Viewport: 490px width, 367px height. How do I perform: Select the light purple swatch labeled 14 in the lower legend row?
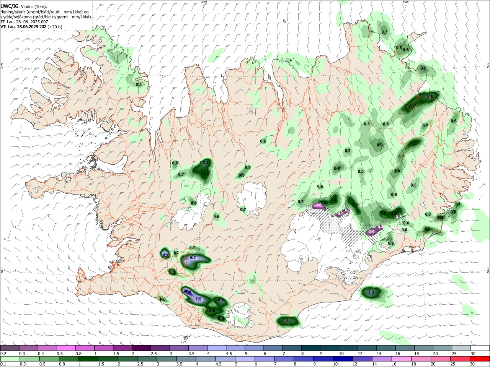tap(382, 359)
